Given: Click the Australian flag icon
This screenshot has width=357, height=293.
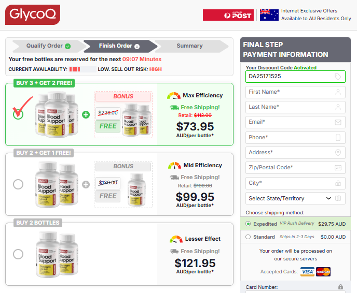Looking at the screenshot, I should 269,14.
